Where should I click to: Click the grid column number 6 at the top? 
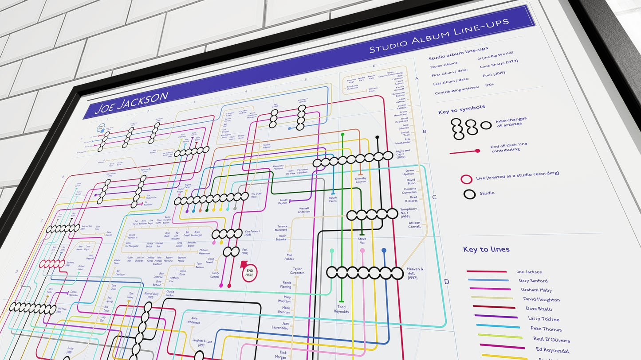coord(374,66)
